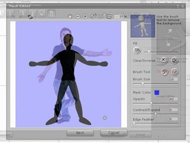The width and height of the screenshot is (190, 143).
Task: Click the Cancel button beside Next
Action: click(114, 133)
